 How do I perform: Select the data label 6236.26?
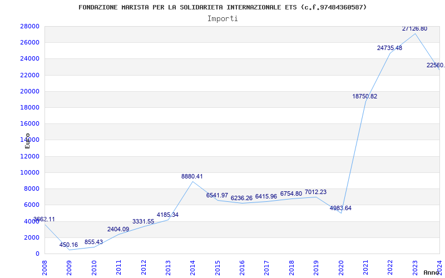[x=241, y=198]
